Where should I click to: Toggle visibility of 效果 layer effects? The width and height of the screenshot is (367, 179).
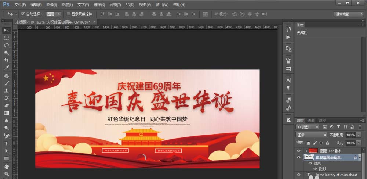tap(310, 163)
